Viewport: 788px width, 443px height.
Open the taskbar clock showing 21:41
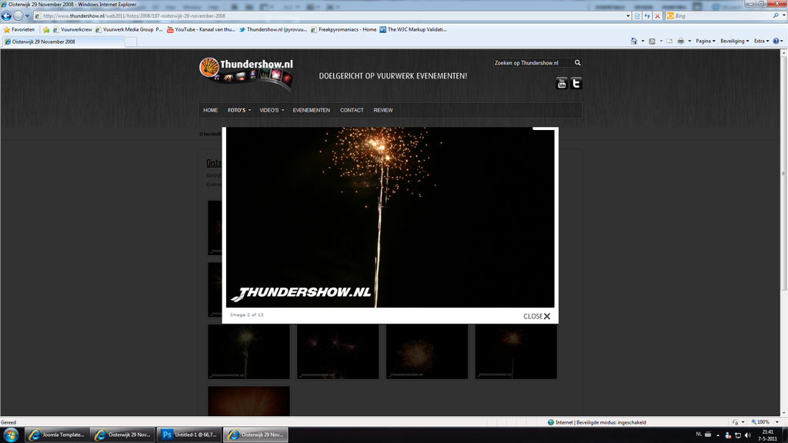(x=767, y=435)
